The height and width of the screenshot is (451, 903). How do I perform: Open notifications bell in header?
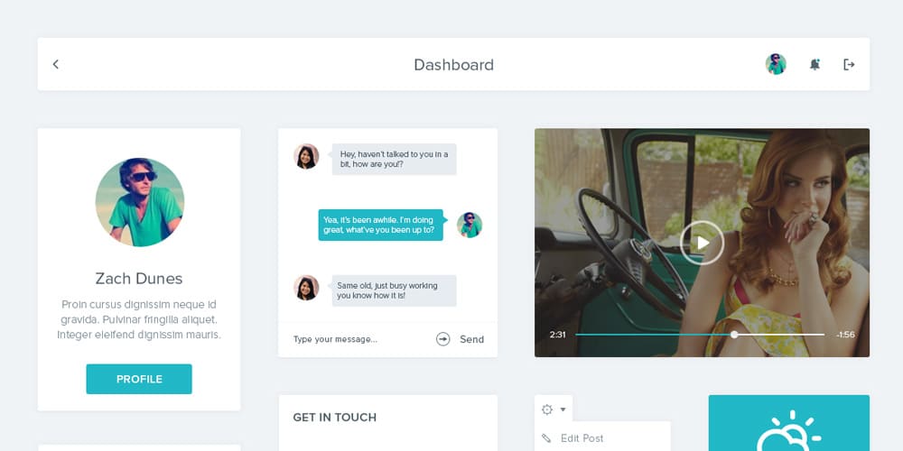(x=815, y=64)
